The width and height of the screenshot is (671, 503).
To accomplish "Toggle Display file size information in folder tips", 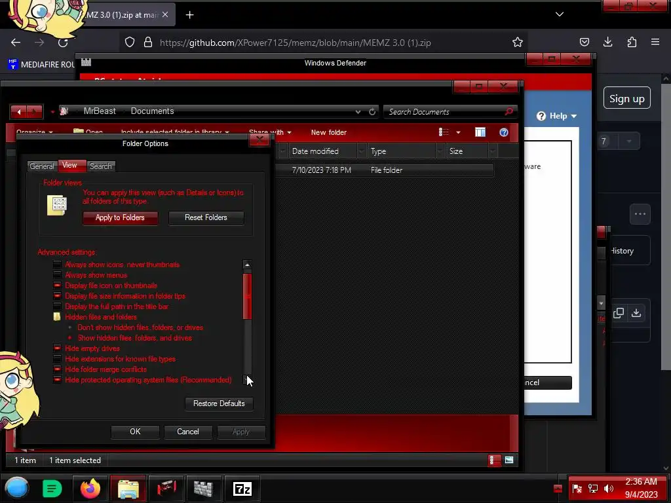I will tap(57, 295).
